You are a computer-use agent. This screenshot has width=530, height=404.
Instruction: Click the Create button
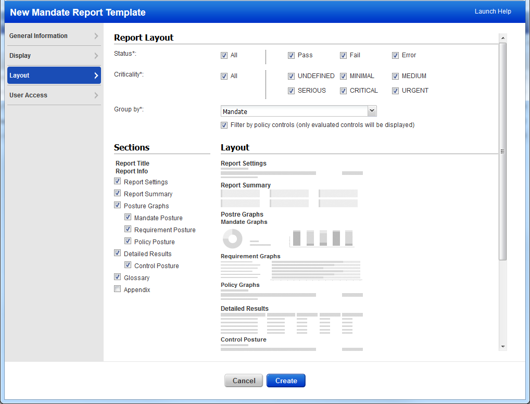click(x=285, y=381)
